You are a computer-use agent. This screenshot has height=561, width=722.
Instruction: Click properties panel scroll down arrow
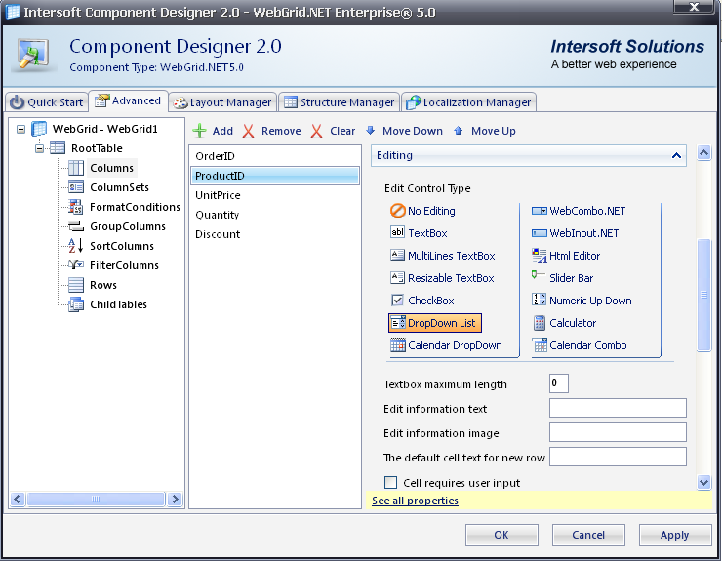703,483
